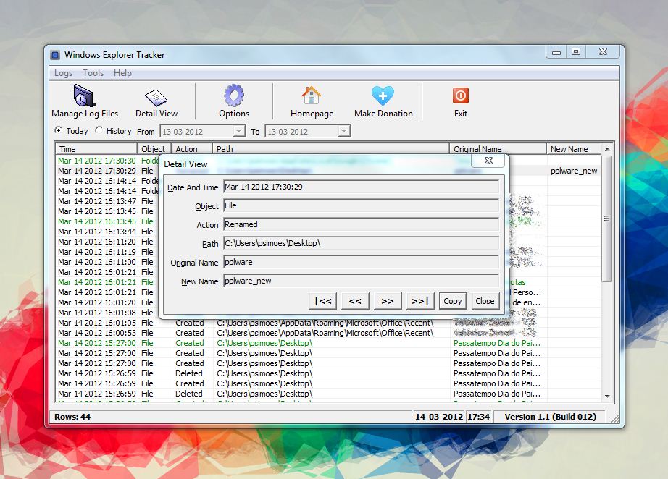This screenshot has height=479, width=668.
Task: Sort by the Object column header
Action: tap(154, 149)
